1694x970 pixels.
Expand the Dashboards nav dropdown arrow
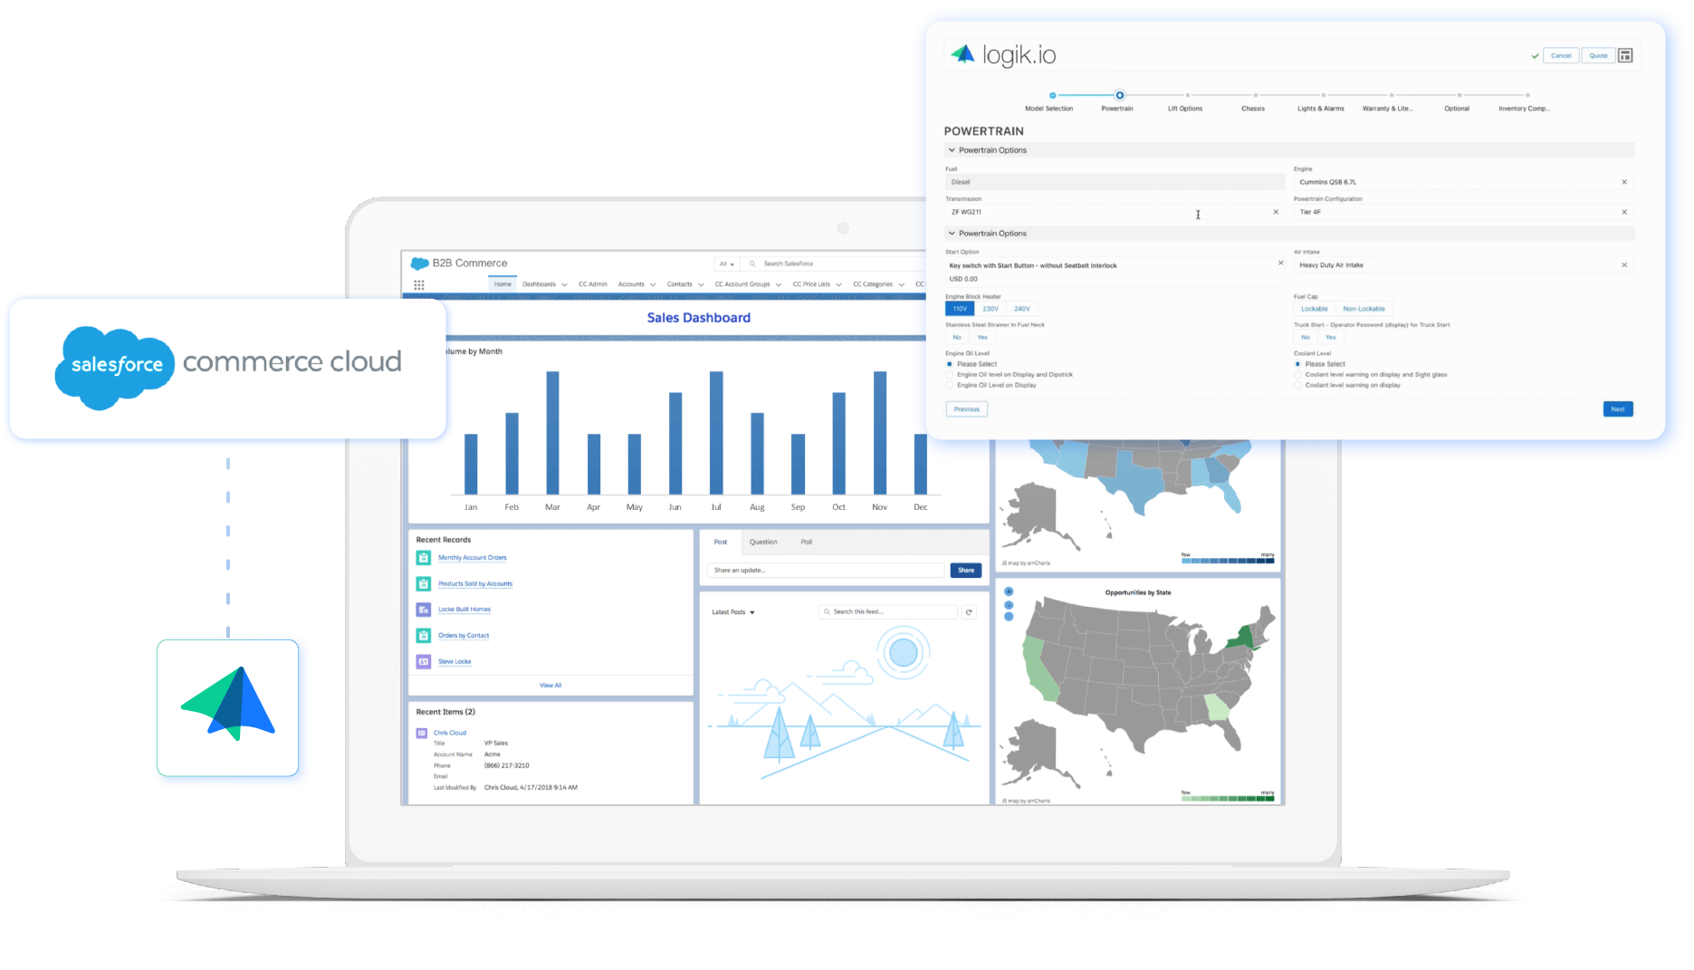564,284
